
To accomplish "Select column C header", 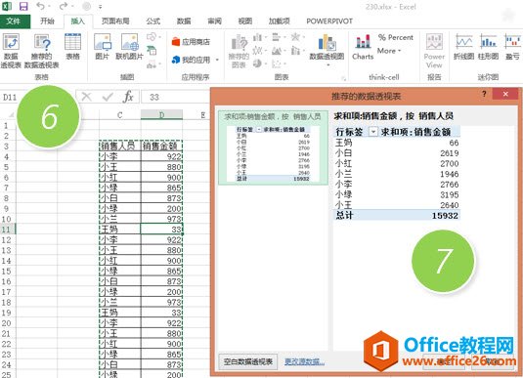I will (119, 115).
